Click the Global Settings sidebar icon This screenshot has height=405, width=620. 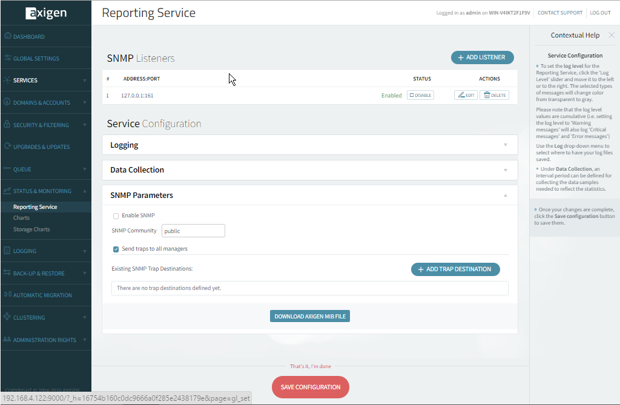coord(8,59)
